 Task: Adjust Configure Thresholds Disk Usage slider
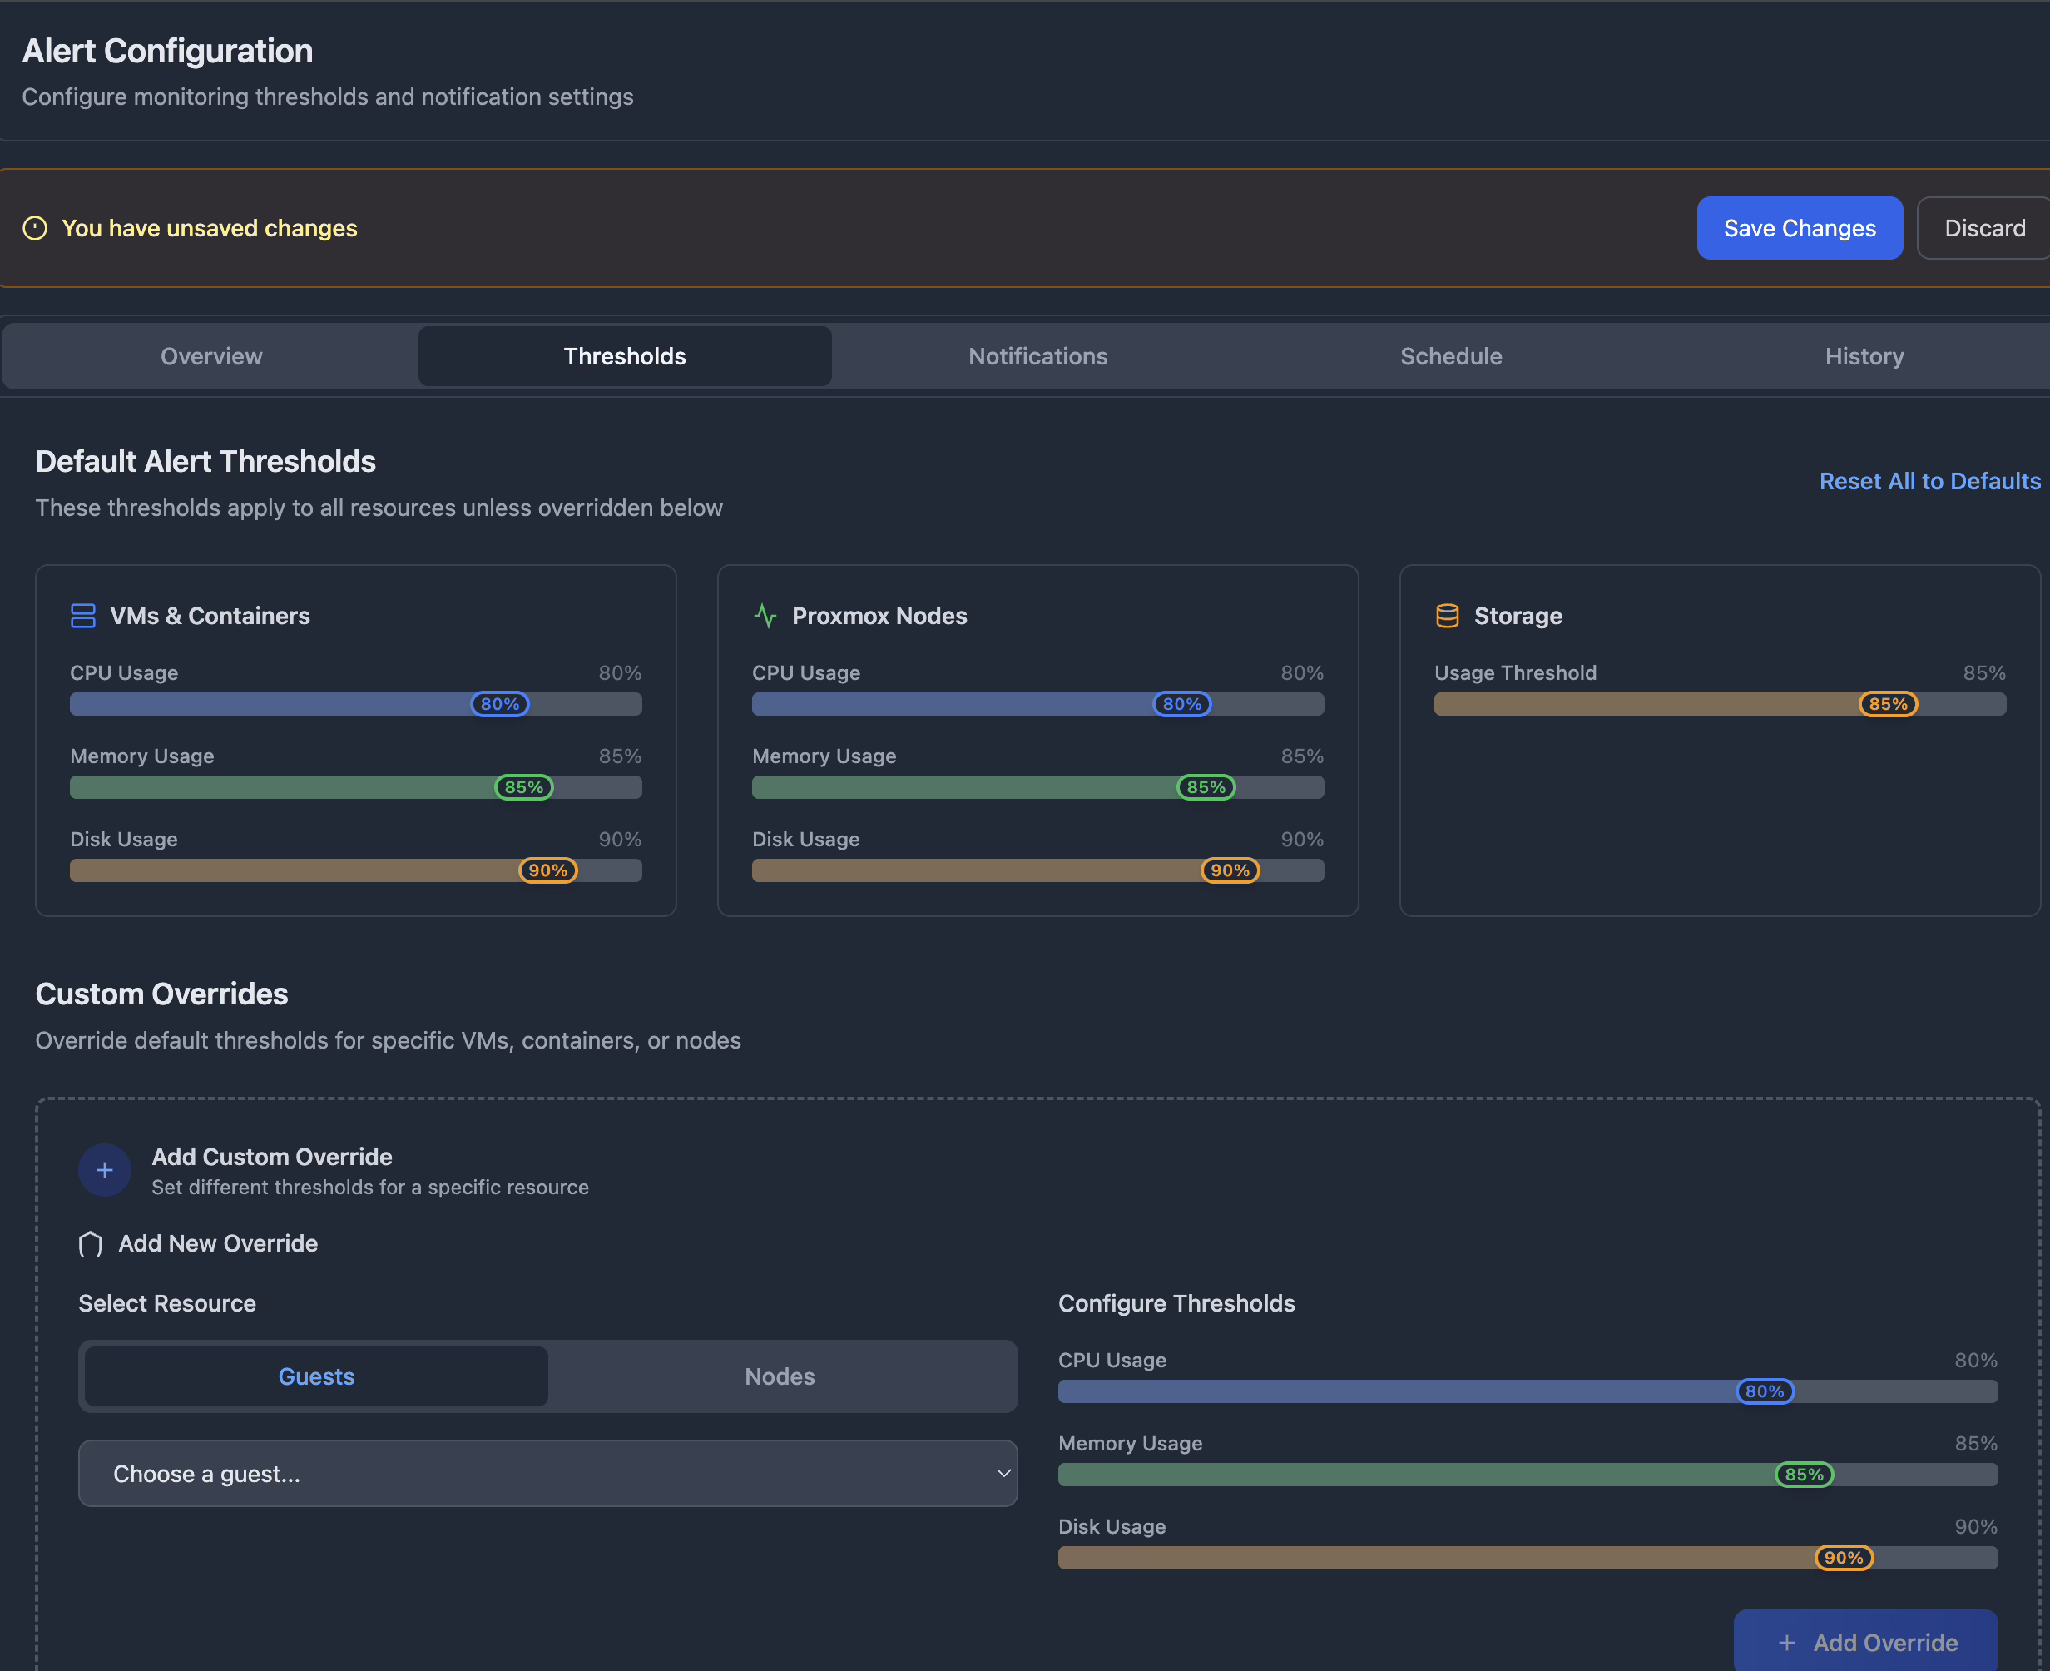tap(1528, 1558)
